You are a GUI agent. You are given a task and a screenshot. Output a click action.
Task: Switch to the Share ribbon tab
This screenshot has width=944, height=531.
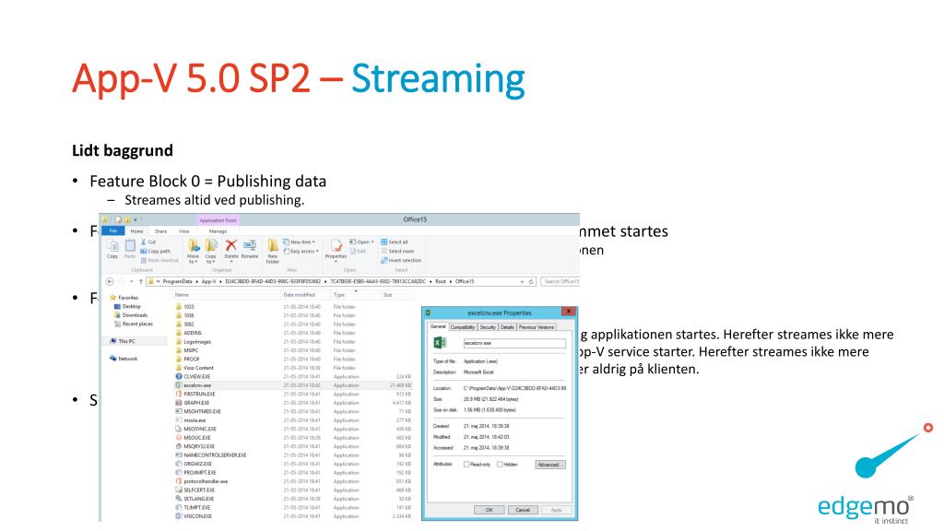160,231
